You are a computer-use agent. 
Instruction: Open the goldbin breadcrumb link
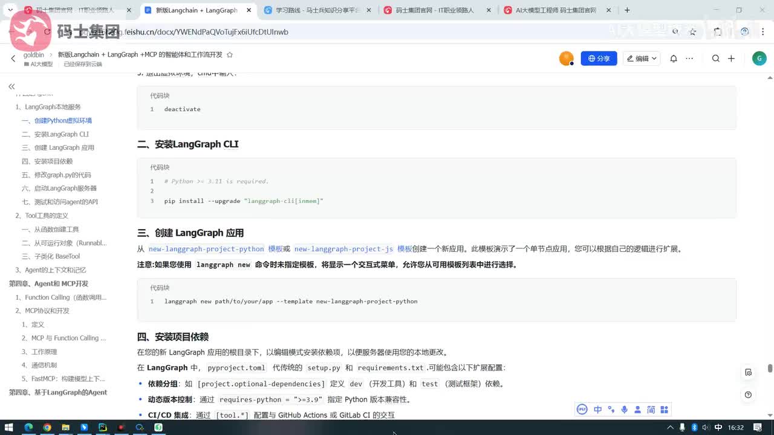tap(34, 54)
